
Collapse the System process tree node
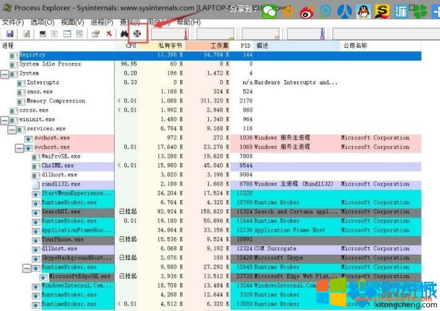(5, 73)
